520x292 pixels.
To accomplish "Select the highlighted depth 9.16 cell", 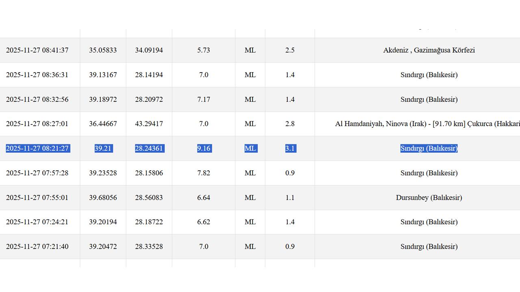I will (204, 148).
